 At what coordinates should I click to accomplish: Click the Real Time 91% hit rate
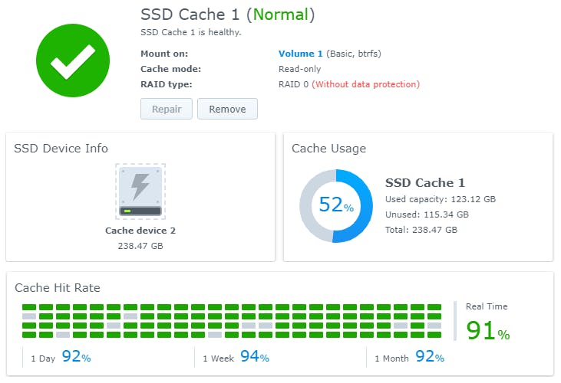tap(487, 330)
